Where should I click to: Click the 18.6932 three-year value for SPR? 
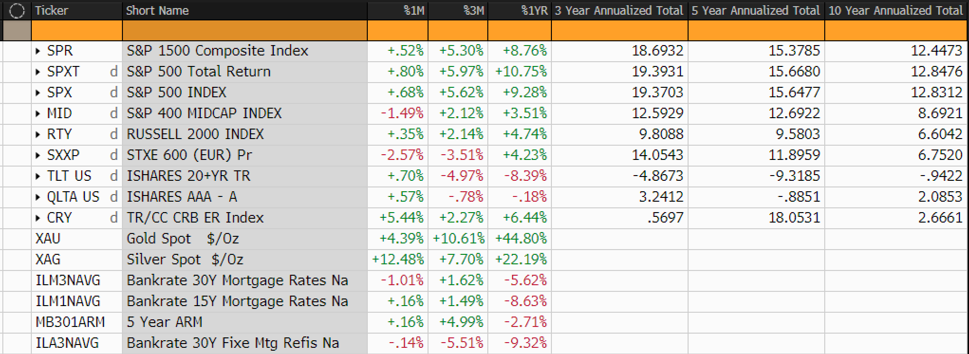point(657,51)
